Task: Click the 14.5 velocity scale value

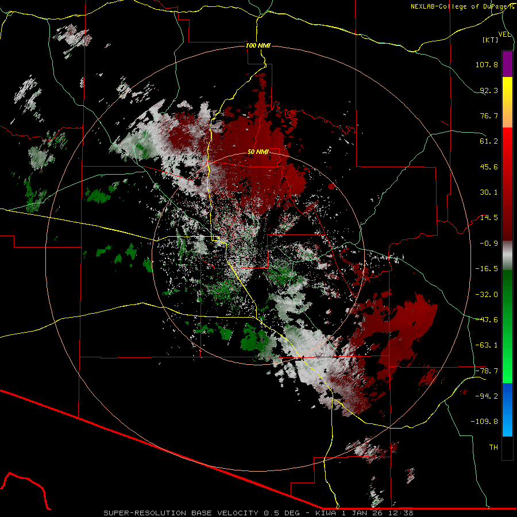Action: (x=489, y=218)
